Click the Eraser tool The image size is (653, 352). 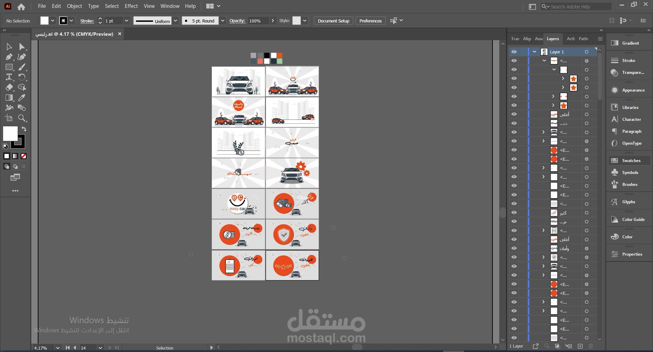click(9, 87)
